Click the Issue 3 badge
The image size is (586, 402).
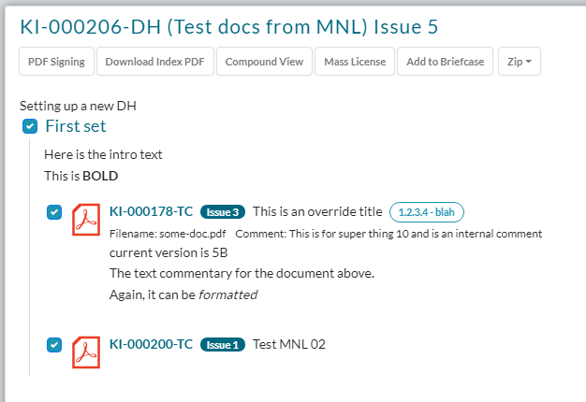(x=223, y=212)
